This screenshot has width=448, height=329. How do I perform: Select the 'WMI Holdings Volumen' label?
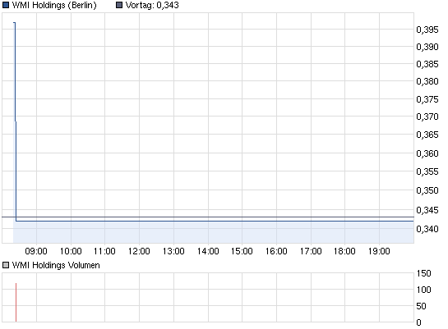(56, 266)
